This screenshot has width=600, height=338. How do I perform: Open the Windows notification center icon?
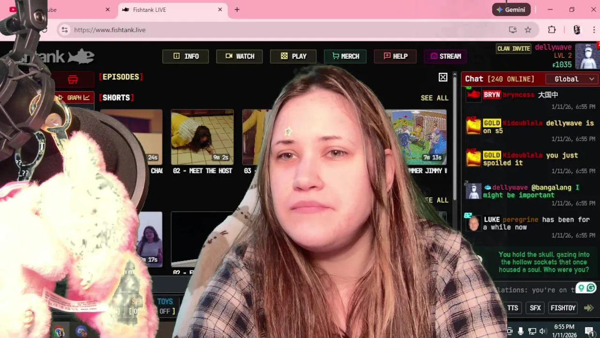590,331
